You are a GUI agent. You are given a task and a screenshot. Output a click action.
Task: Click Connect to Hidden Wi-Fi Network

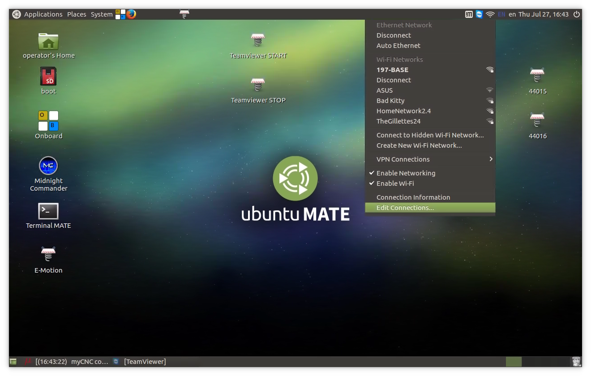430,135
